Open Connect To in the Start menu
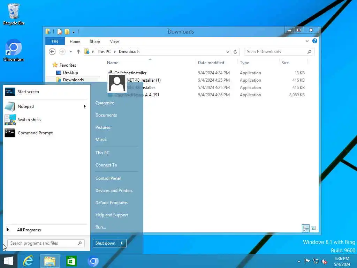Screen dimensions: 357x268 [106, 165]
